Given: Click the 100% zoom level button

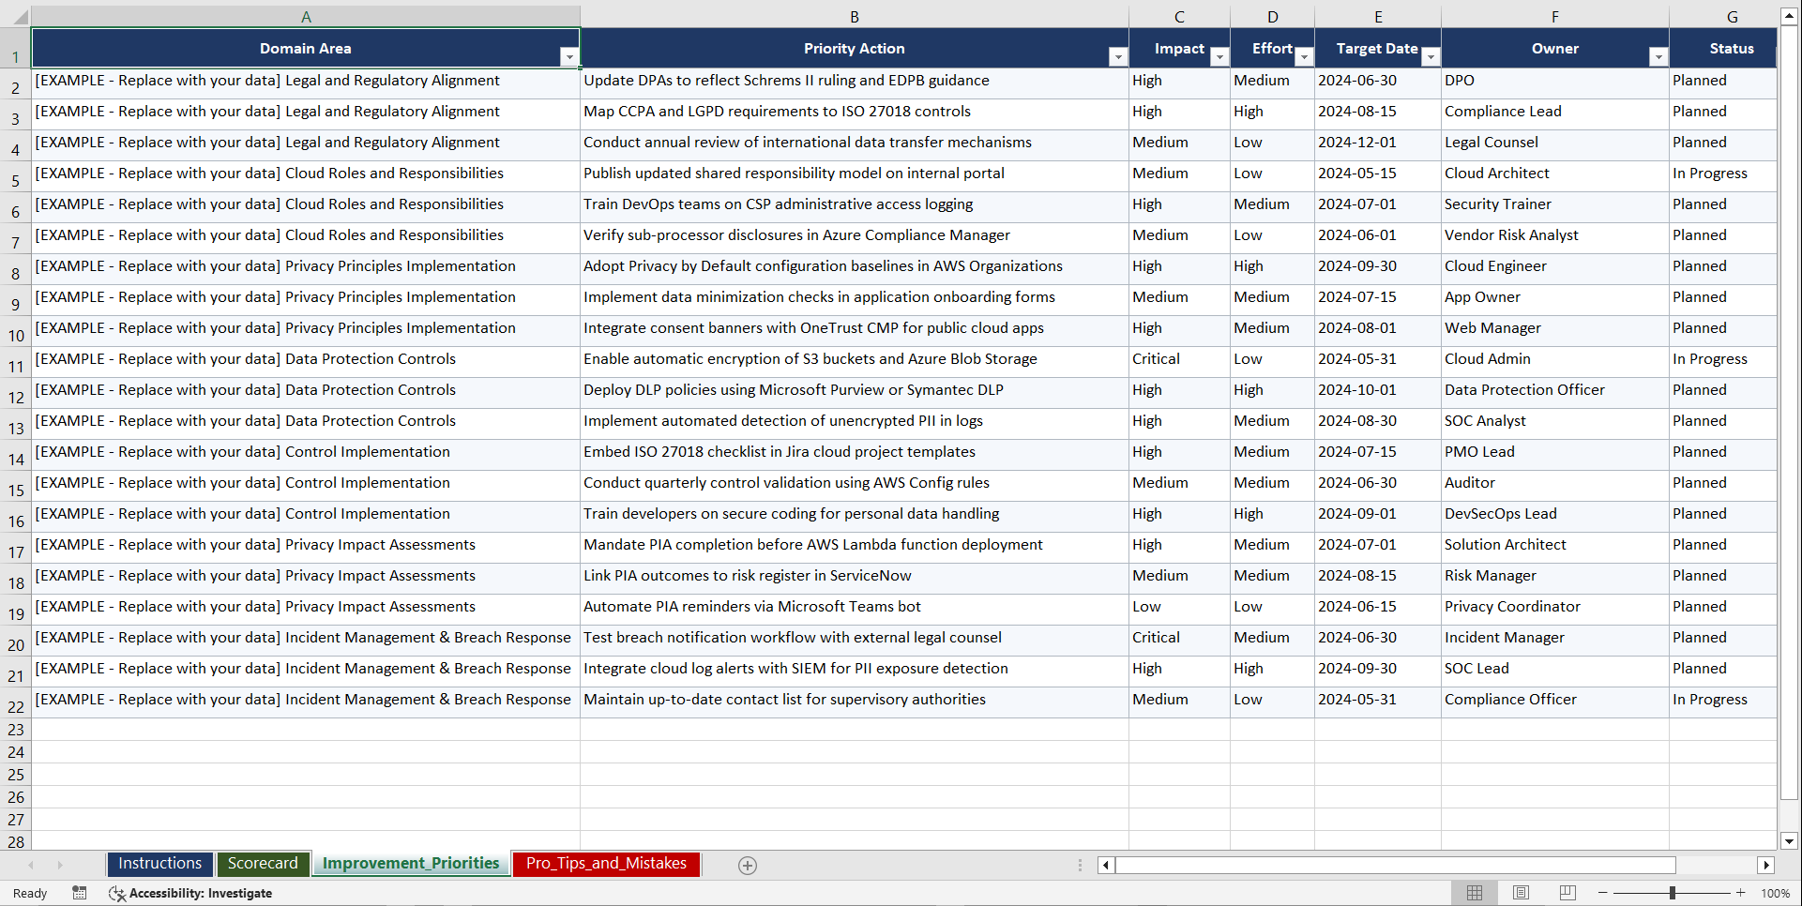Looking at the screenshot, I should point(1776,893).
